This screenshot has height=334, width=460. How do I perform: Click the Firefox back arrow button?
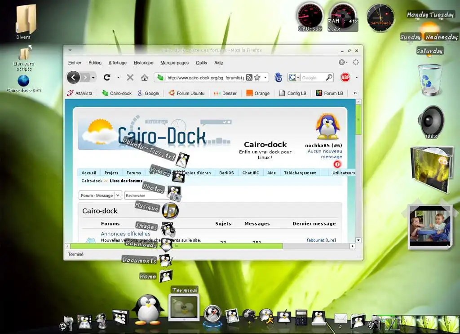[x=73, y=78]
